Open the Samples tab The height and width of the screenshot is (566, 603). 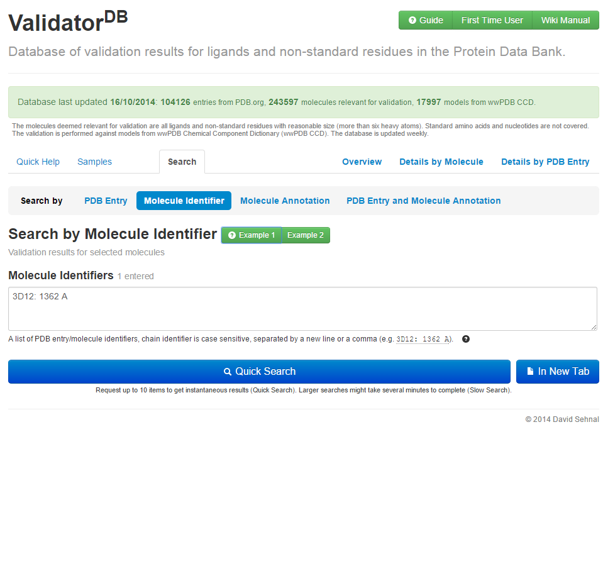point(94,162)
